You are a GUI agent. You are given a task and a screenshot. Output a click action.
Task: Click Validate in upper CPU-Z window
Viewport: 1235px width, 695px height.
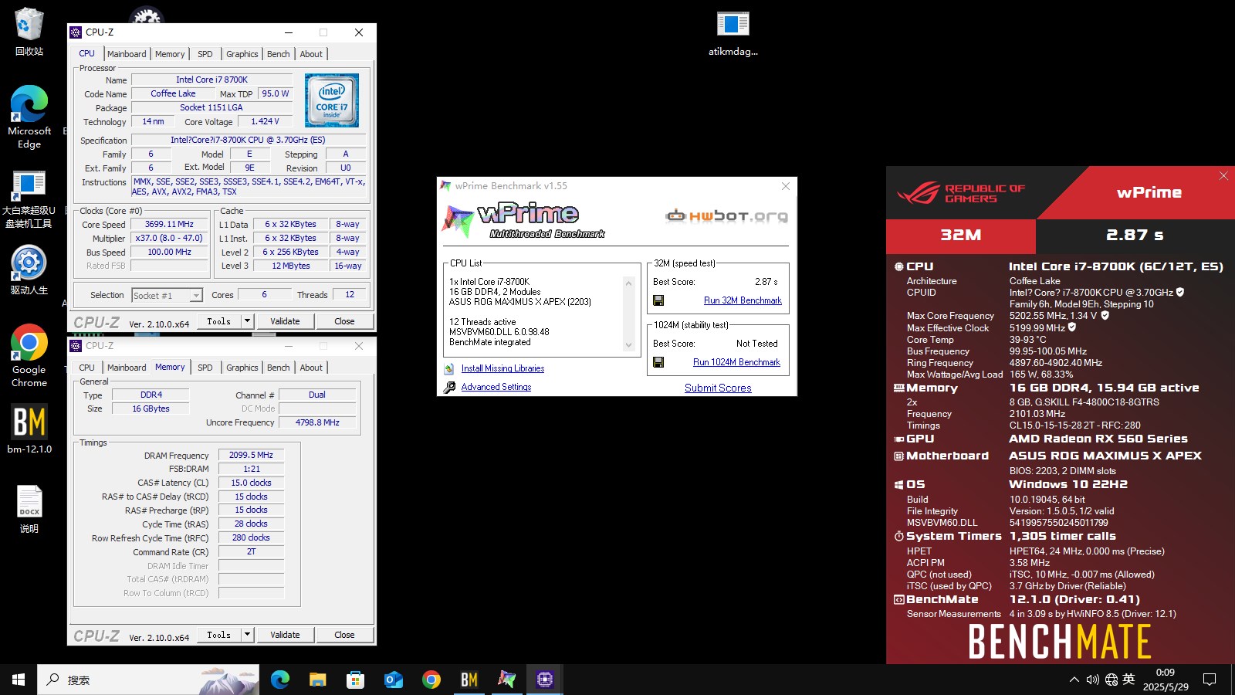point(285,321)
